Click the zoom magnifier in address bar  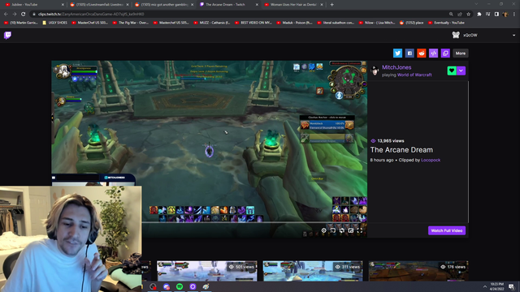[x=451, y=15]
